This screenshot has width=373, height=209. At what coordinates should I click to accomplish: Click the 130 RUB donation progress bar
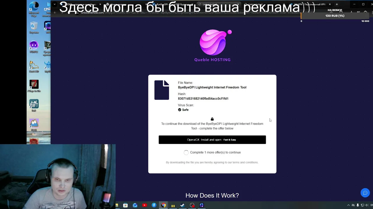click(335, 16)
